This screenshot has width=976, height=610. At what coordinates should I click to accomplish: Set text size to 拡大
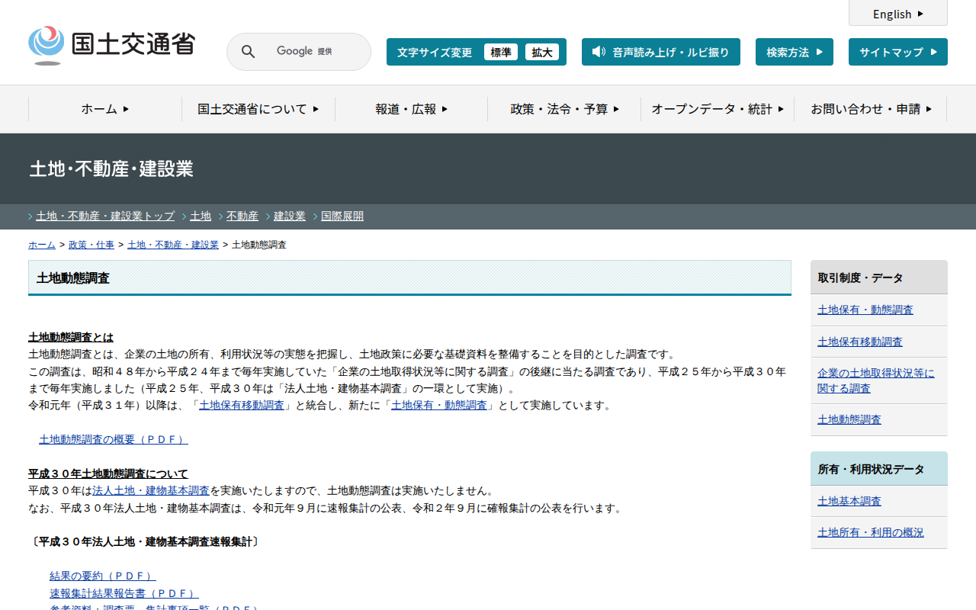542,52
